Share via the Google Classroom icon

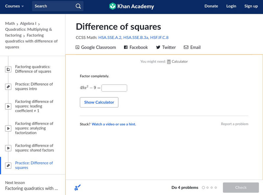pos(78,48)
